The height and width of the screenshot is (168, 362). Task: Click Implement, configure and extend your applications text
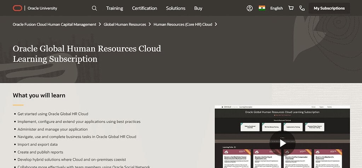click(79, 122)
